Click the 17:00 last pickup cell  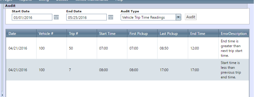[173, 70]
